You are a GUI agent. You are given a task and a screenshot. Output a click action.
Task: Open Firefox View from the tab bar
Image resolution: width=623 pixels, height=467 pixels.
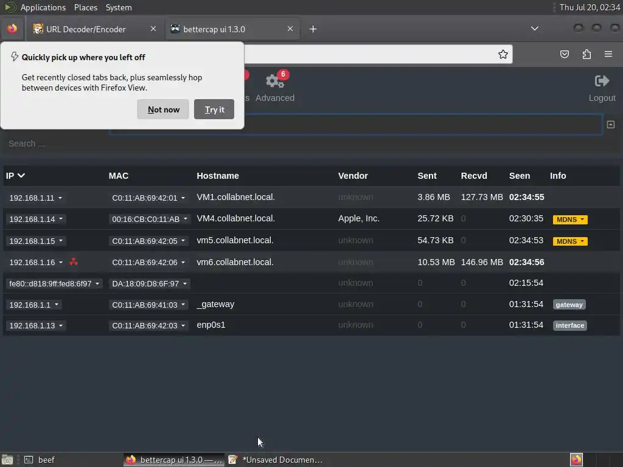tap(12, 29)
